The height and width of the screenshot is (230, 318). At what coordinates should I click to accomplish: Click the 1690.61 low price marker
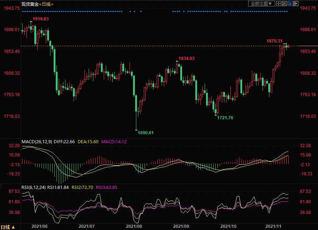click(x=146, y=133)
